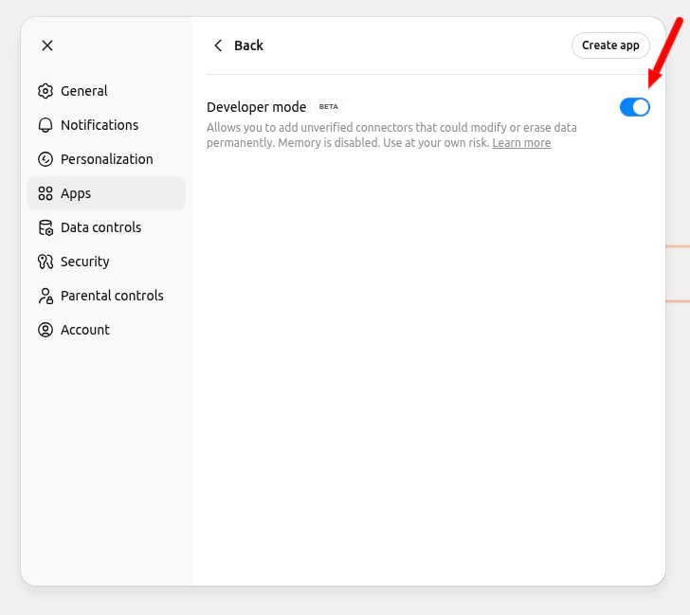
Task: Open Parental controls section
Action: (106, 296)
